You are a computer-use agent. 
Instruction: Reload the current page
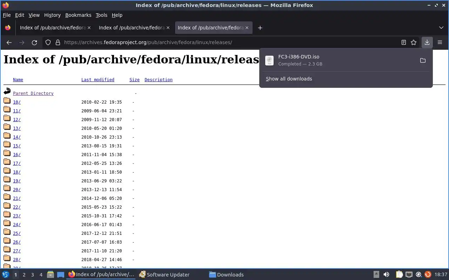pyautogui.click(x=34, y=42)
